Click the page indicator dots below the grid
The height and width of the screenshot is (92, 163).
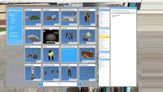(60, 84)
